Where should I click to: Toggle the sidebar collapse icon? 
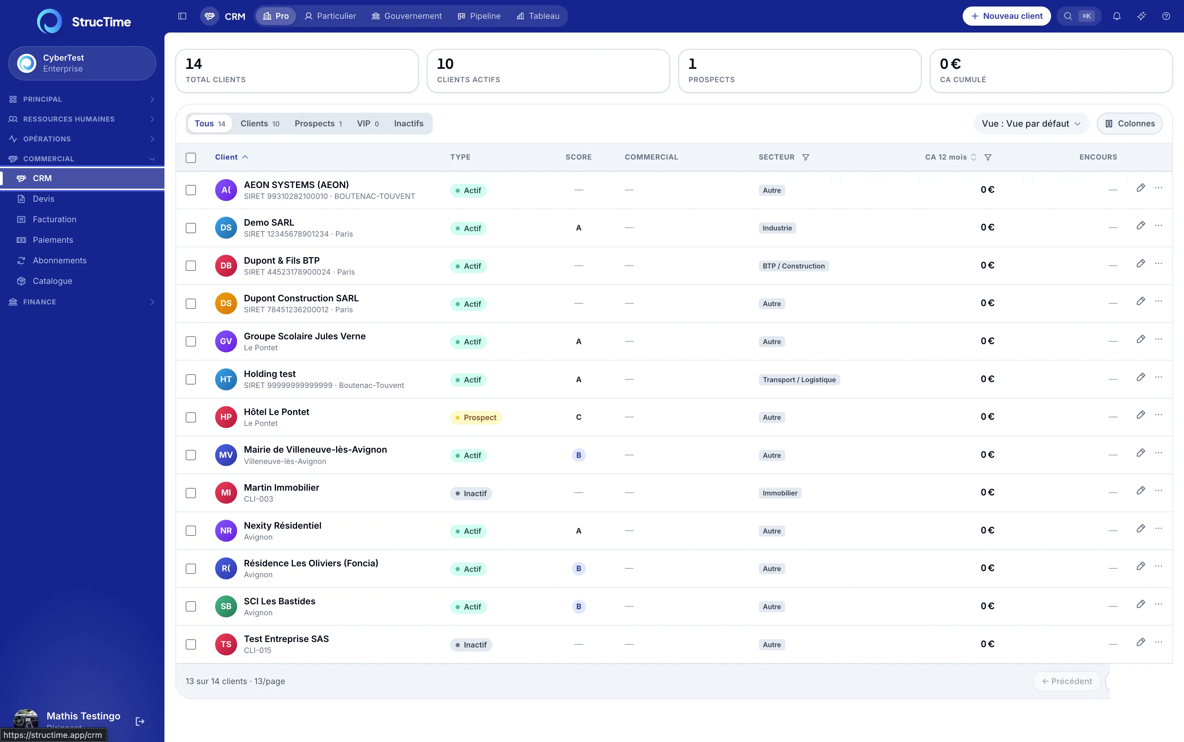coord(182,16)
